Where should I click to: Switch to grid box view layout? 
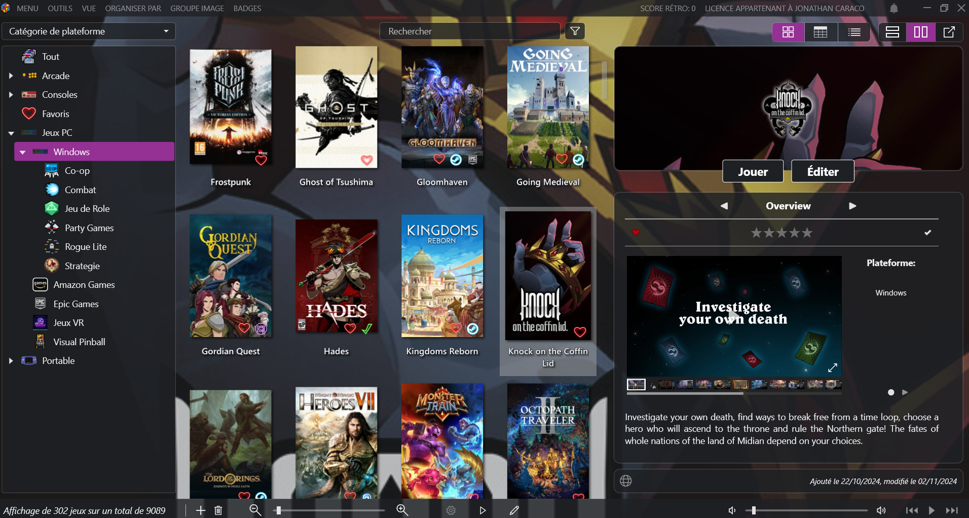[x=788, y=32]
